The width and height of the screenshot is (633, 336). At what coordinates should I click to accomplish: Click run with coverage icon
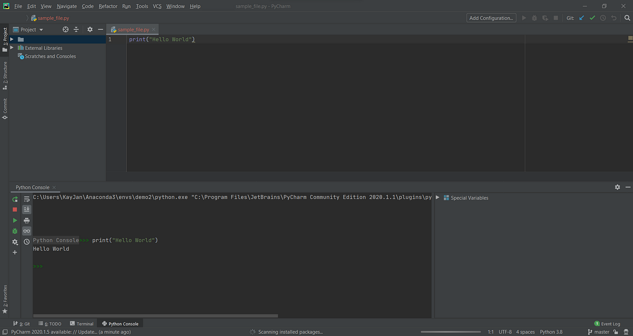coord(545,18)
